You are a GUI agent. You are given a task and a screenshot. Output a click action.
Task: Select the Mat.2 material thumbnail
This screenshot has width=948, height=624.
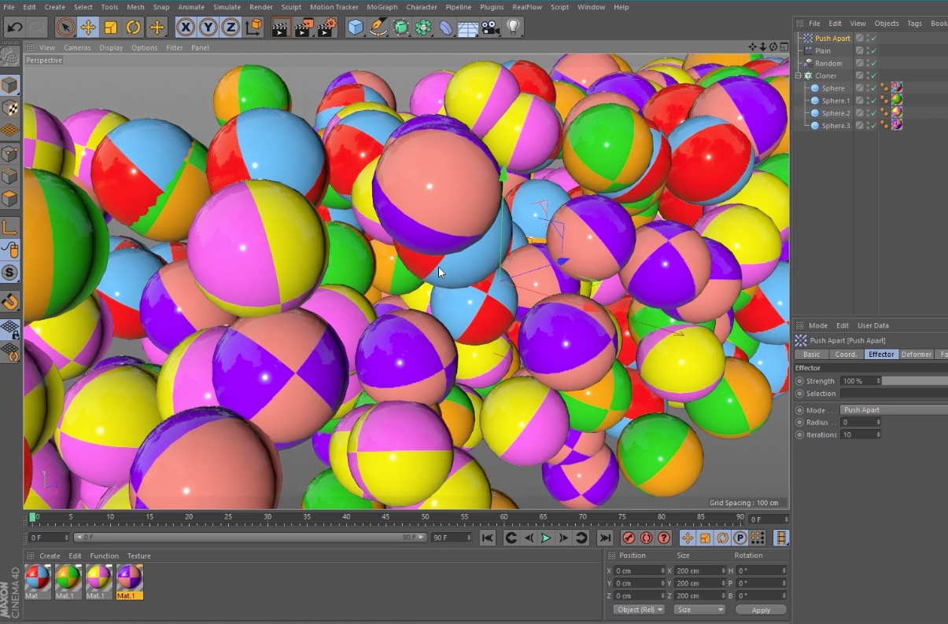pyautogui.click(x=98, y=580)
